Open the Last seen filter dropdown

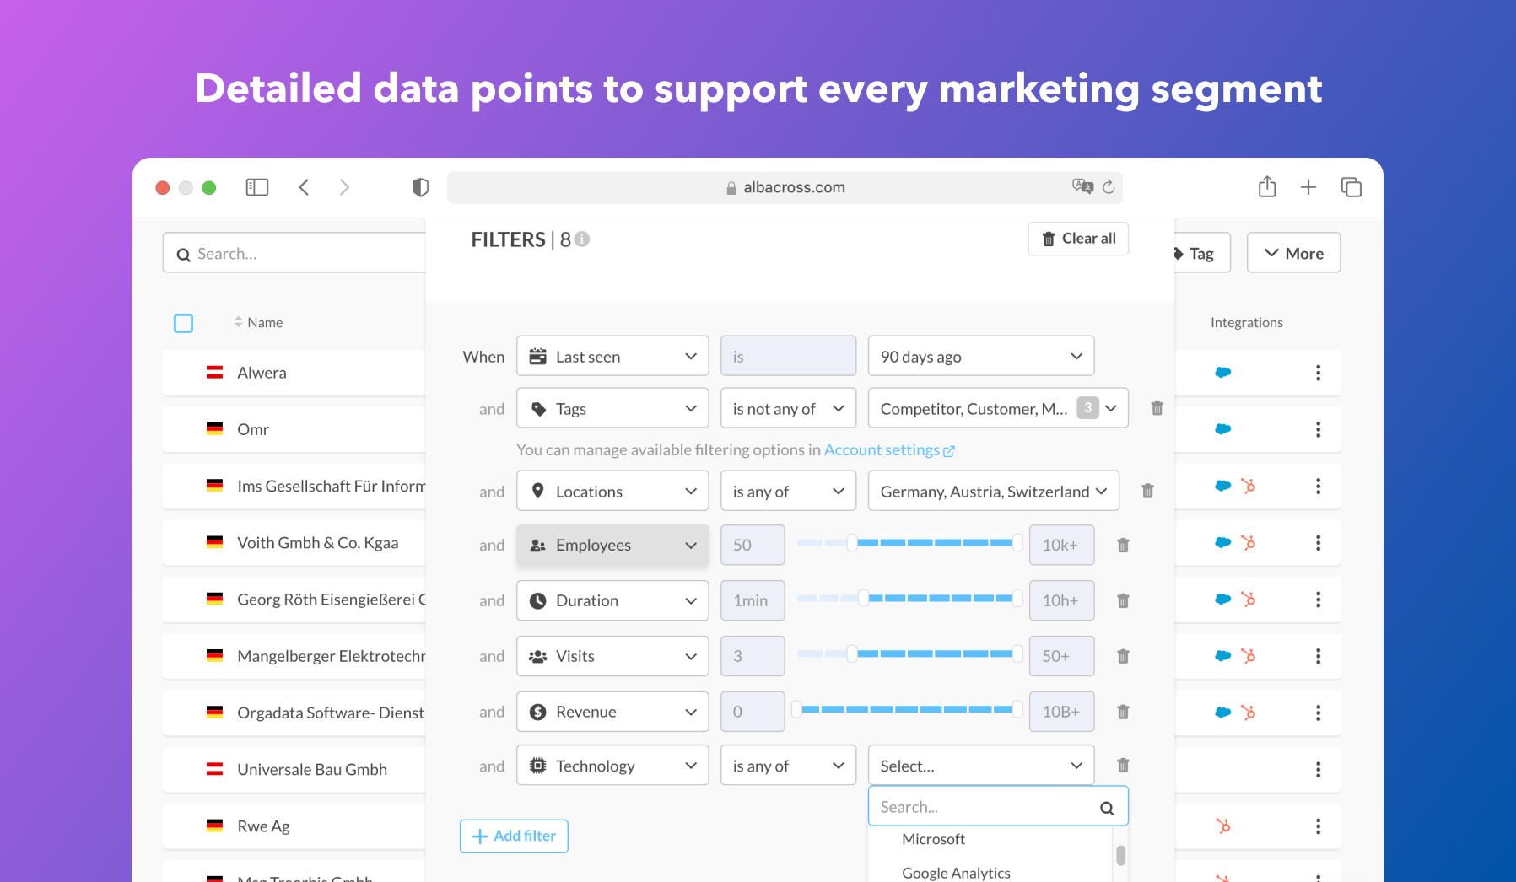612,357
